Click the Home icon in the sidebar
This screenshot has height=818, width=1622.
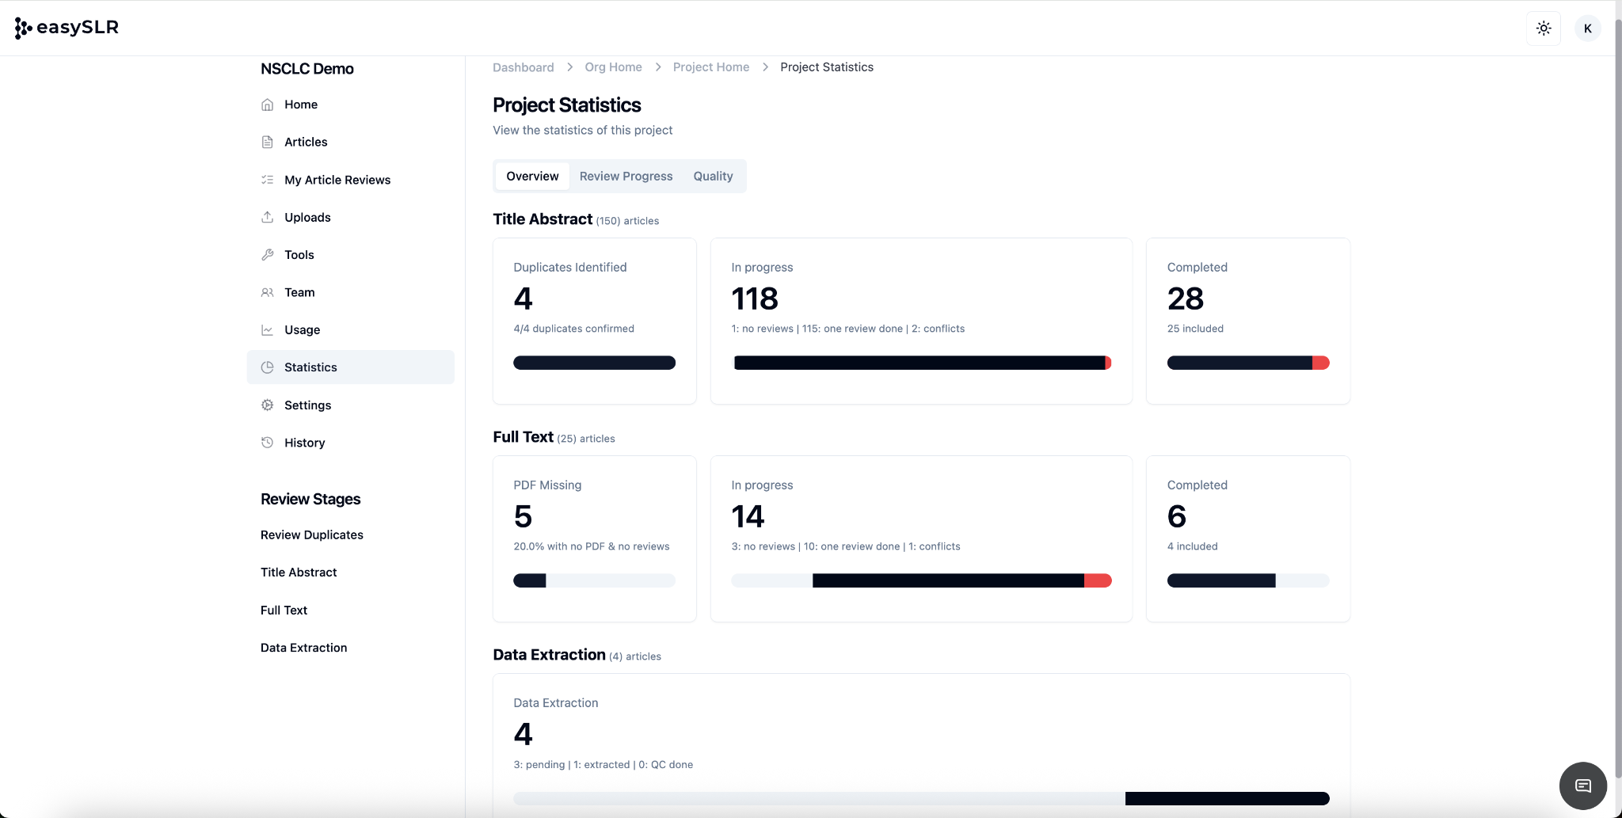(268, 105)
